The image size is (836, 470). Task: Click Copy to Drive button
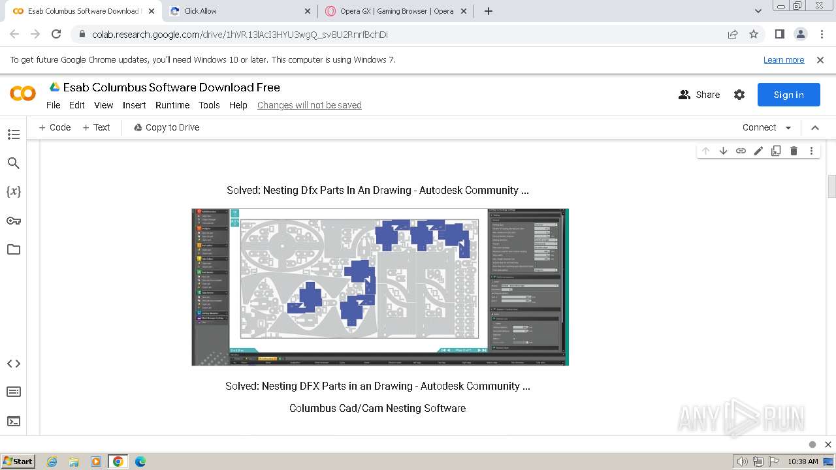pos(167,127)
